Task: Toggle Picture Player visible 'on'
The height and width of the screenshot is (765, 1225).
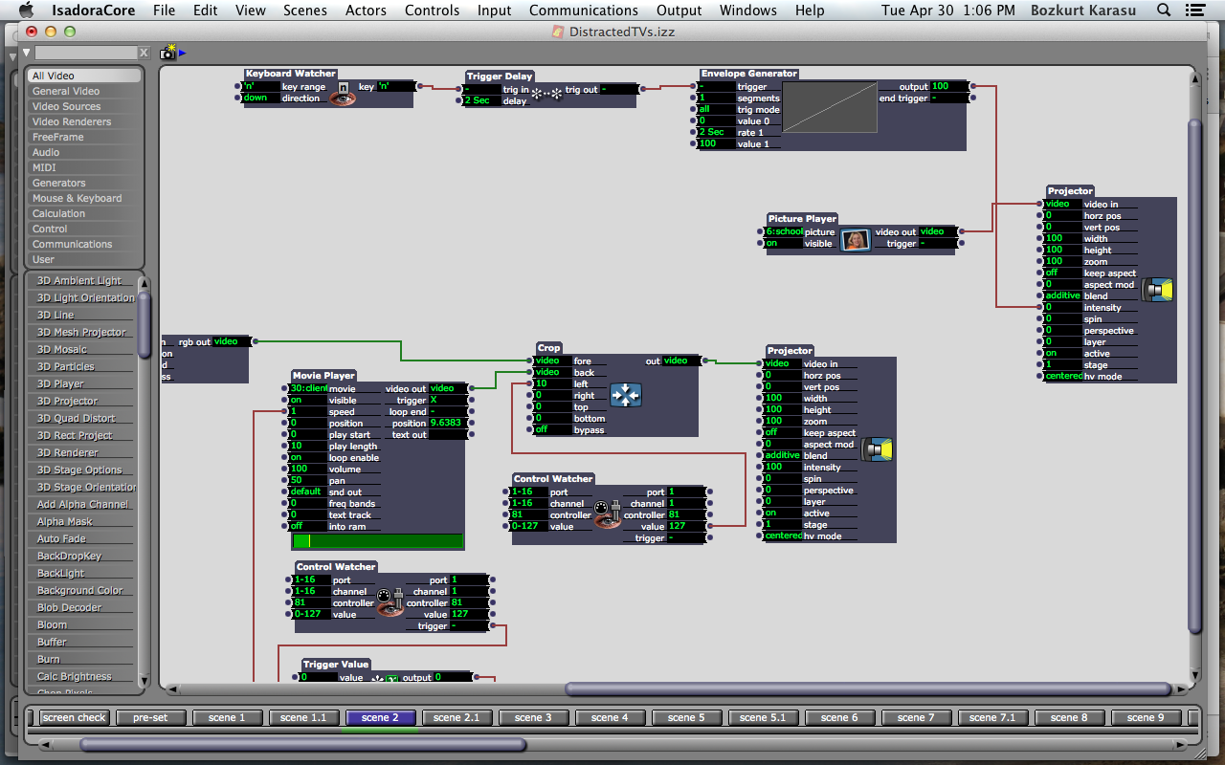Action: pos(784,244)
